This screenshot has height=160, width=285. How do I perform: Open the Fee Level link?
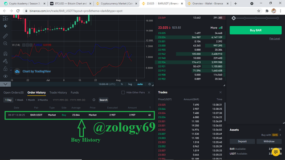click(x=274, y=39)
